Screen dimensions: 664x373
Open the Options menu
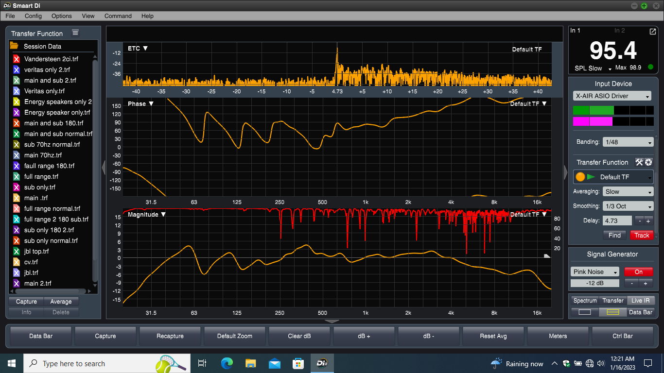62,16
